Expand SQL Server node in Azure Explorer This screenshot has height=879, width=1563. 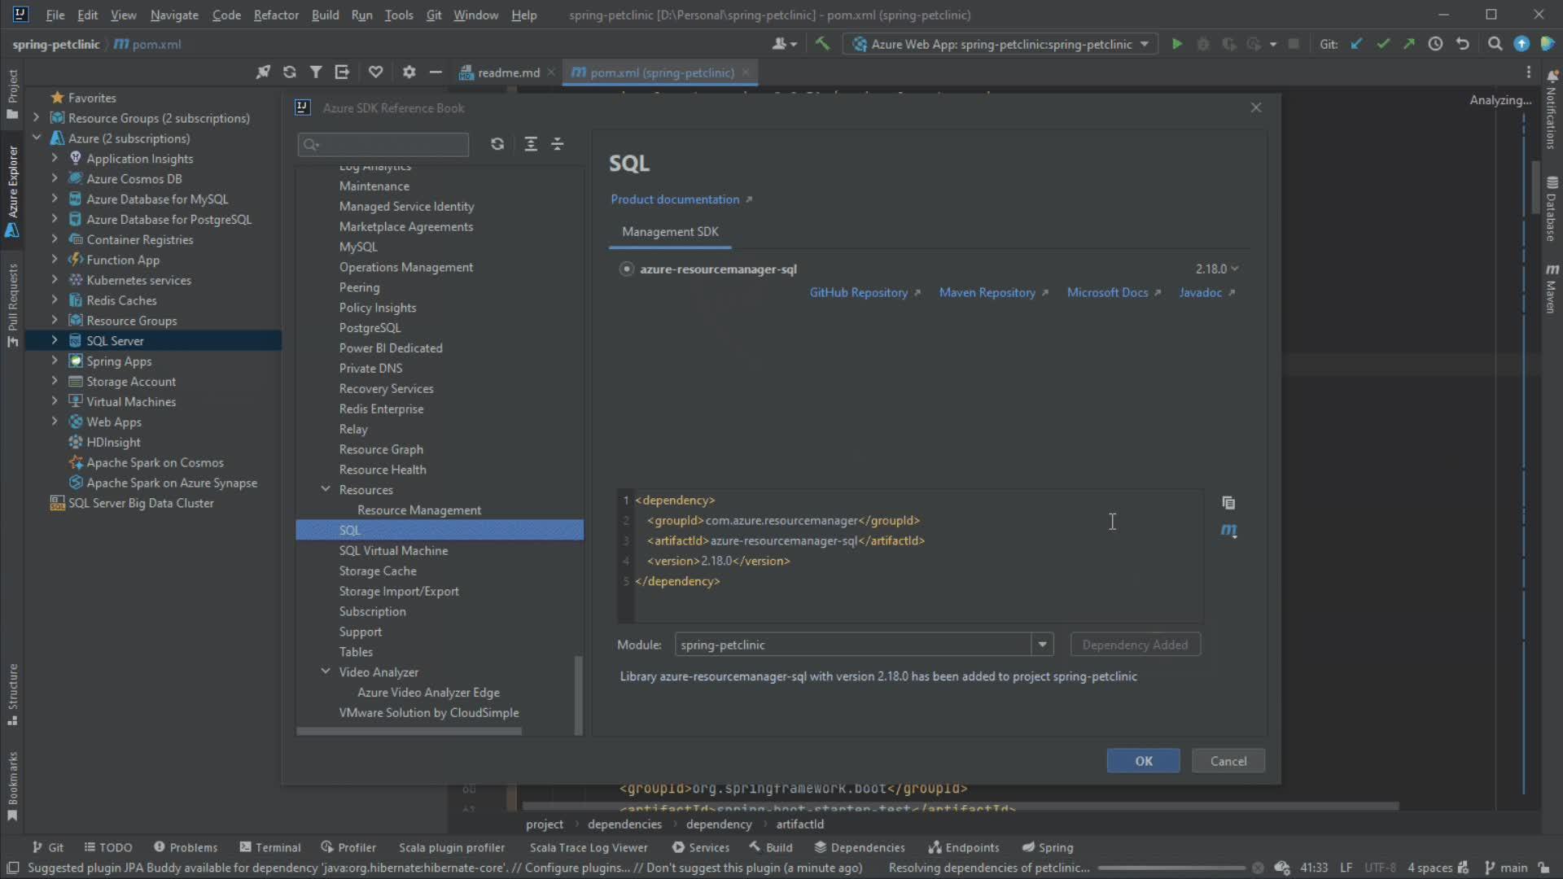coord(55,340)
